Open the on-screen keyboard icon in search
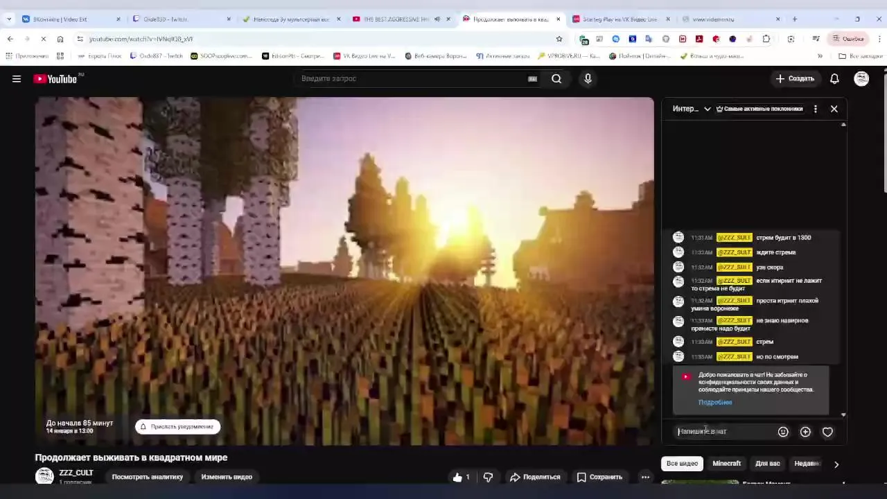The width and height of the screenshot is (887, 499). [x=532, y=79]
